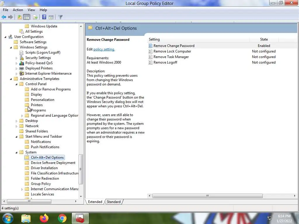Open the Action menu
299x224 pixels.
coord(18,10)
